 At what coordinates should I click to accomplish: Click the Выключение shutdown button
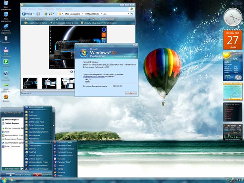pyautogui.click(x=44, y=175)
